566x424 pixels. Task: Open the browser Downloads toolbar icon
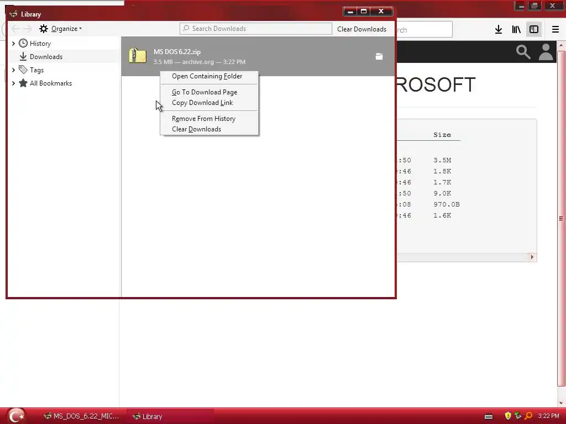coord(499,30)
